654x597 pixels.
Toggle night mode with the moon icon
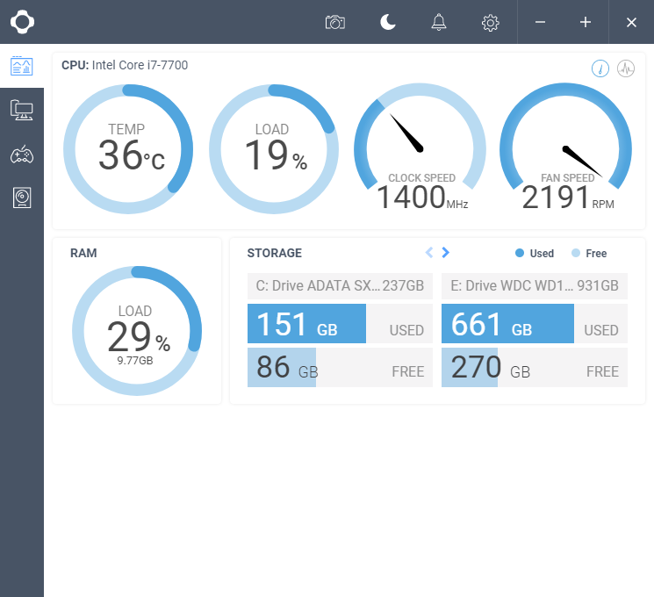click(388, 22)
